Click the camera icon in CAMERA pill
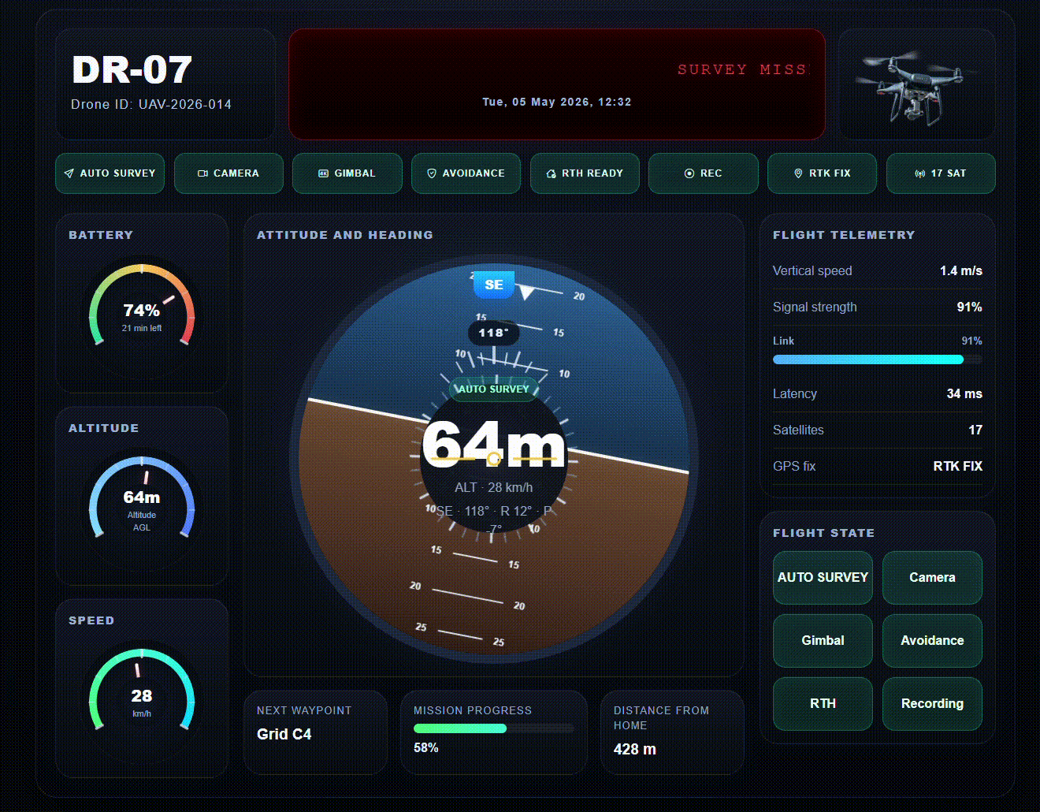 (x=202, y=173)
